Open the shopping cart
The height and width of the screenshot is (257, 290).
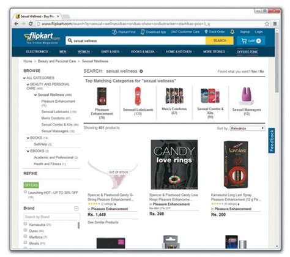(x=251, y=41)
